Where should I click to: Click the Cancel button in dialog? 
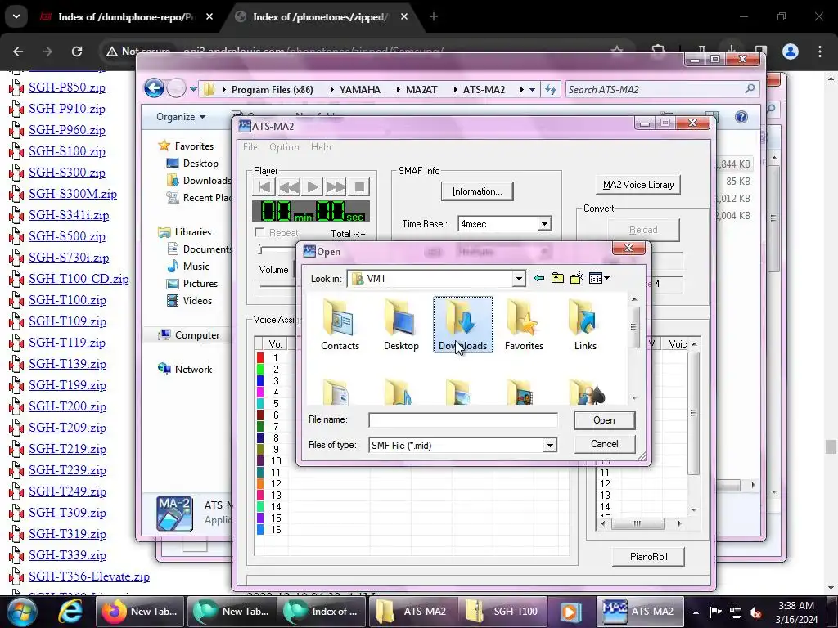click(605, 444)
